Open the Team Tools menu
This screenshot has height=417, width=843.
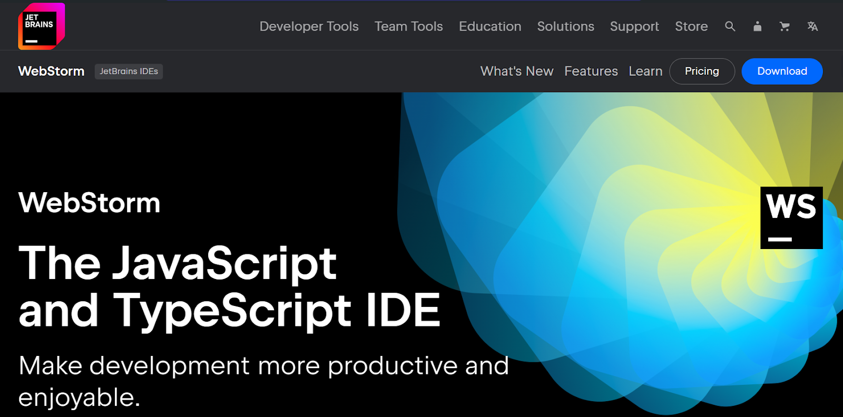[x=408, y=26]
